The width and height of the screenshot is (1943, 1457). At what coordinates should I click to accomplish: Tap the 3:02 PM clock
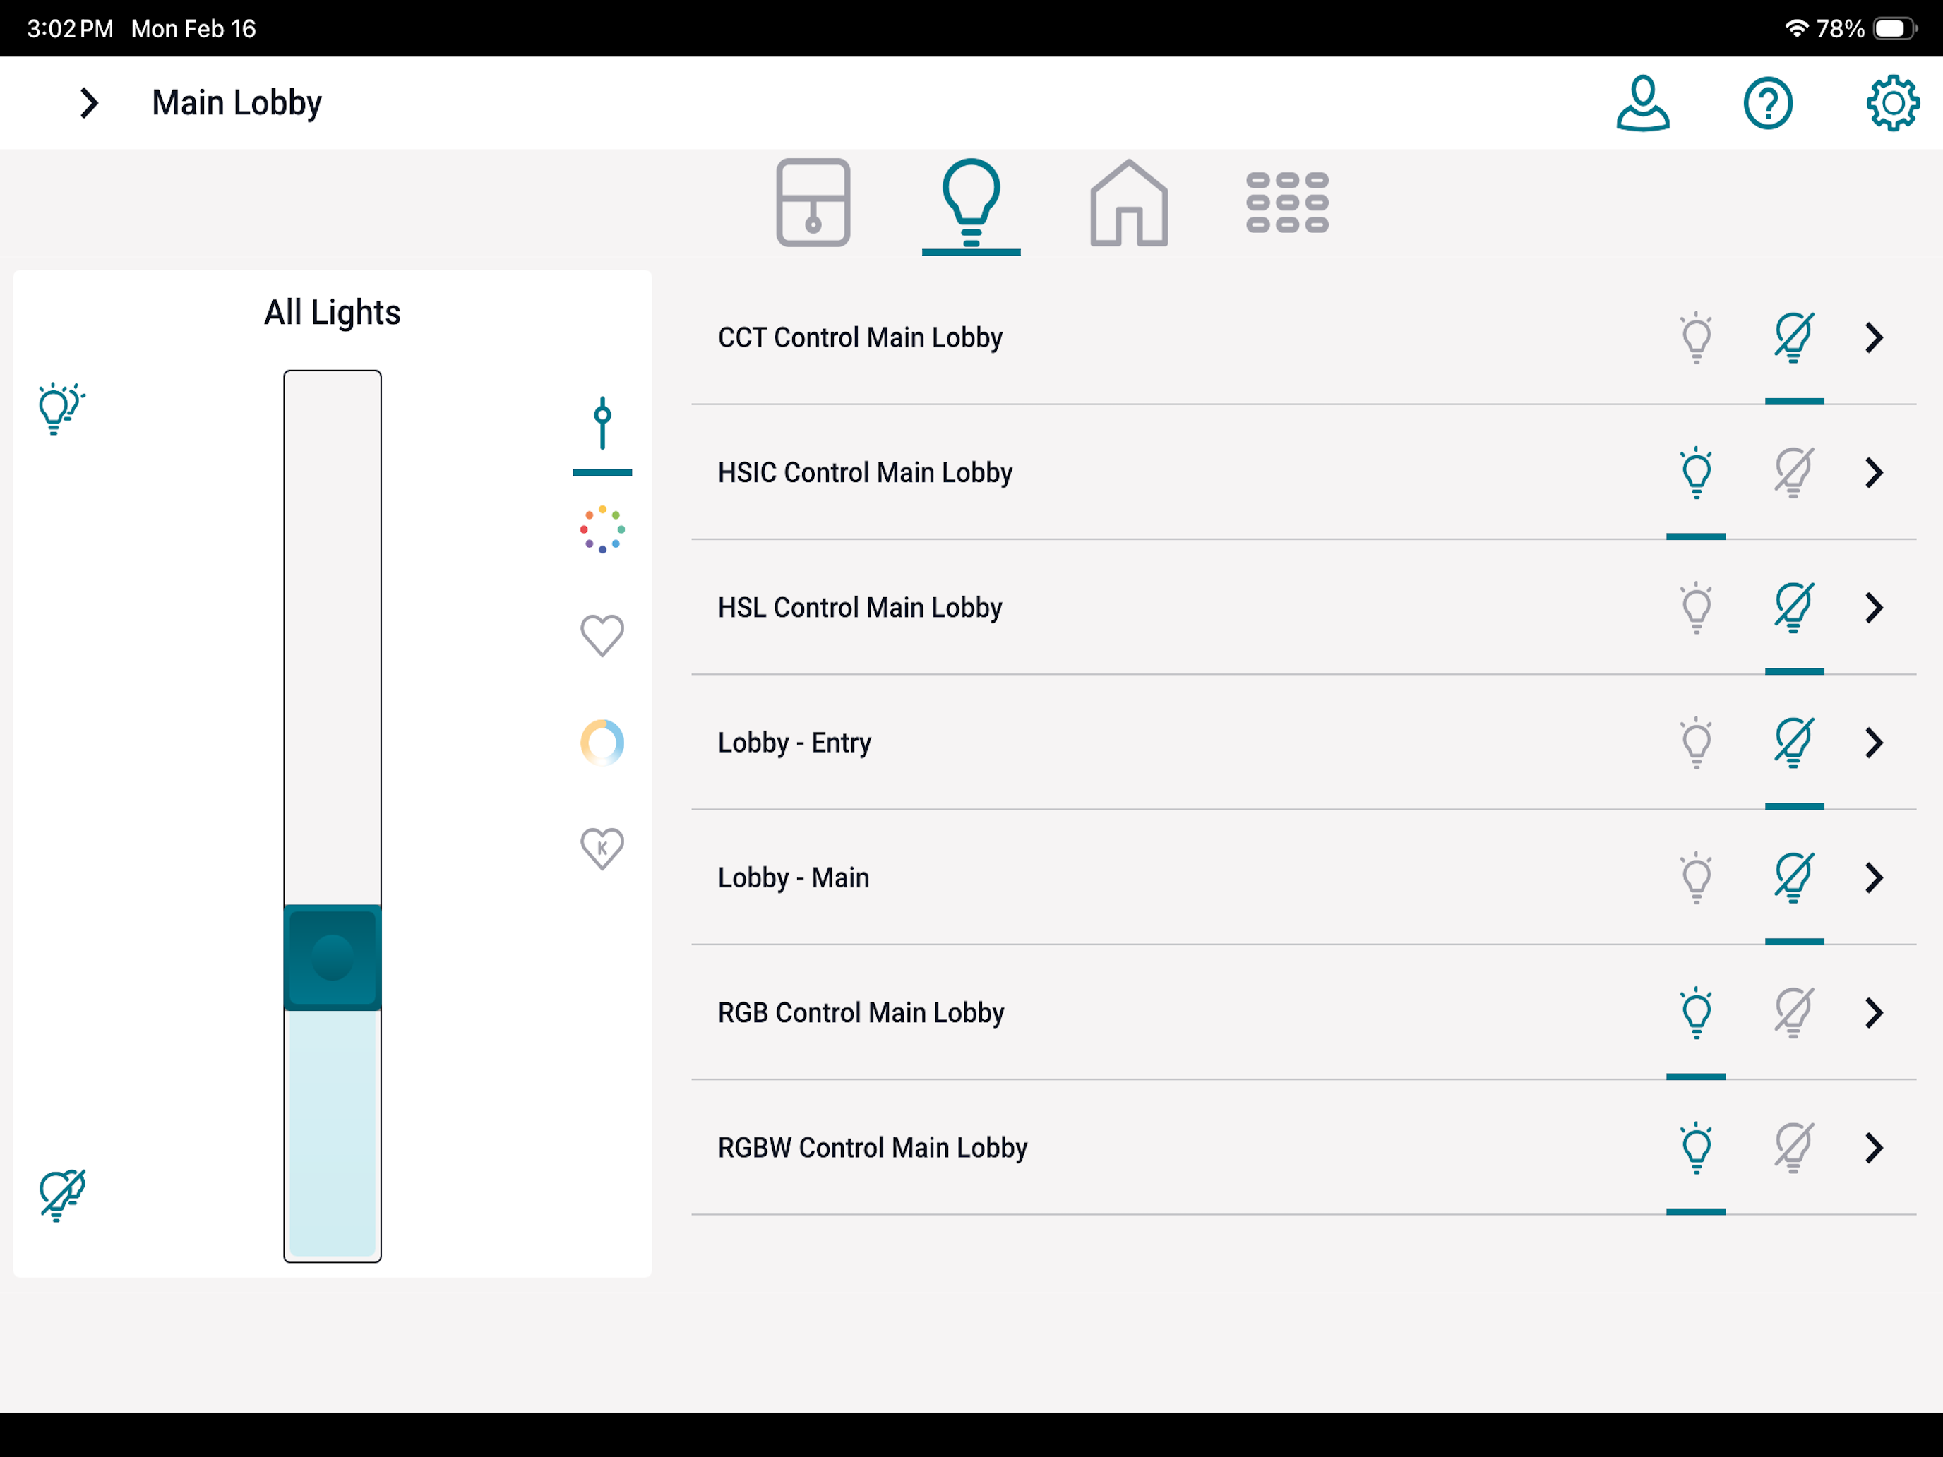(x=71, y=29)
